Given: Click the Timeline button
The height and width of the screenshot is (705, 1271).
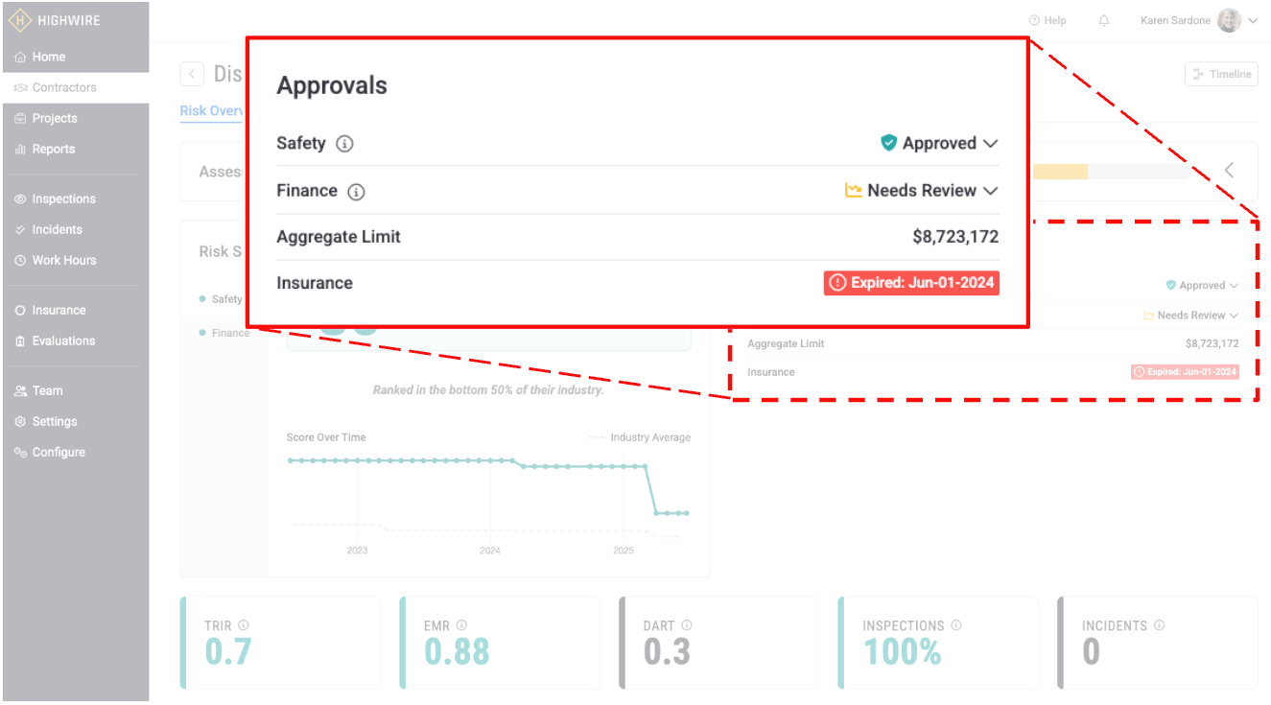Looking at the screenshot, I should tap(1221, 74).
